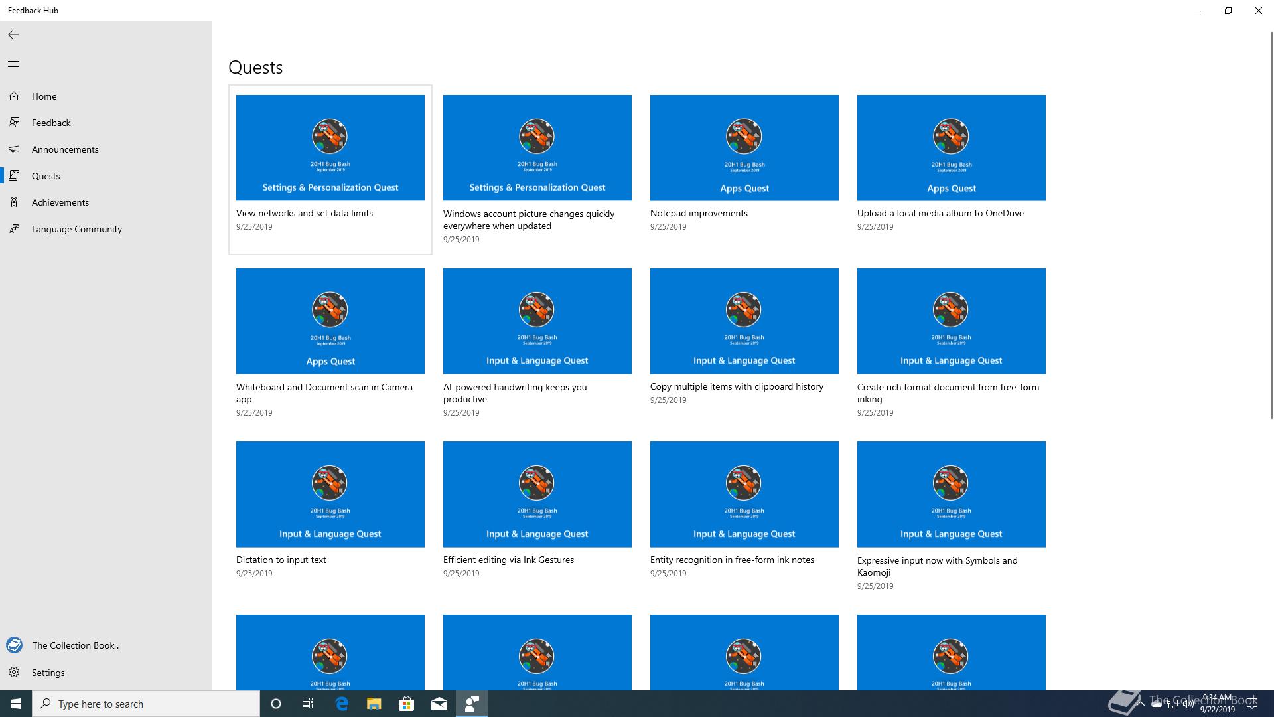
Task: Open Entity recognition in ink notes thumbnail
Action: click(744, 494)
